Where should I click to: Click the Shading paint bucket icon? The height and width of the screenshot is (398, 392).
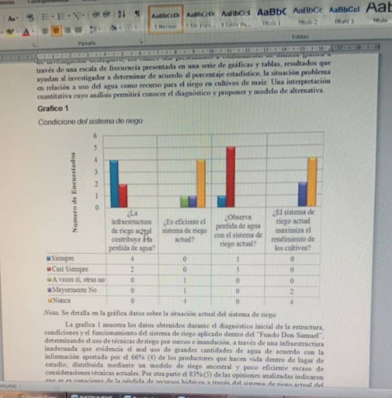tap(113, 28)
